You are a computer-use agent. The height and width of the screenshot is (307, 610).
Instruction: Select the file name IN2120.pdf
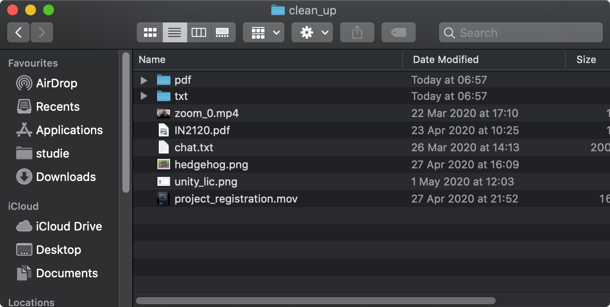202,131
